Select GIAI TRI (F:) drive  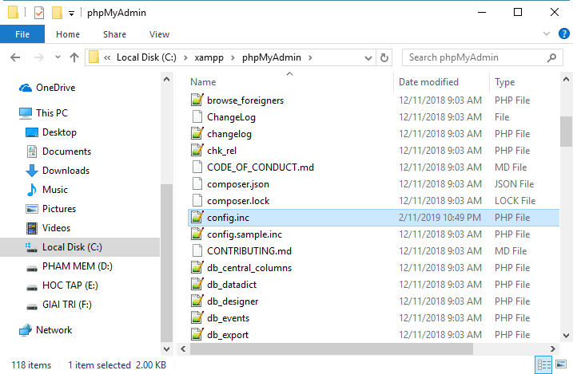click(x=67, y=305)
